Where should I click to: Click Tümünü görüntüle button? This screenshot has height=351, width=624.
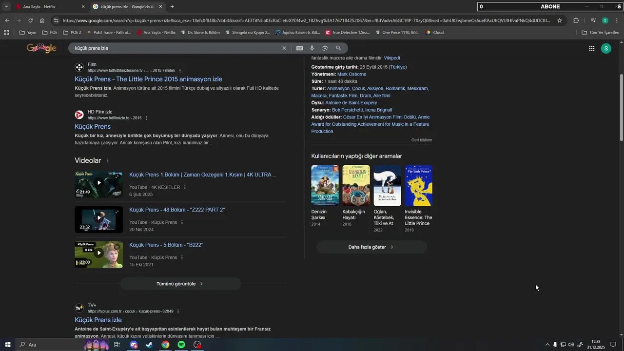[x=180, y=284]
